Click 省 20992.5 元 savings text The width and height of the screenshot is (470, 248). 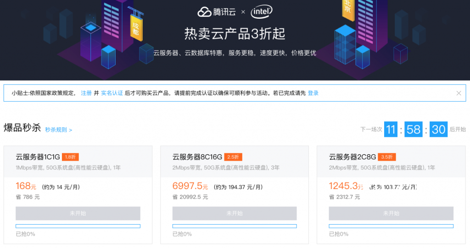(x=190, y=197)
